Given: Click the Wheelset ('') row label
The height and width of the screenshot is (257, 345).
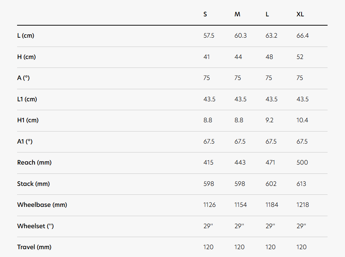Looking at the screenshot, I should click(x=35, y=226).
